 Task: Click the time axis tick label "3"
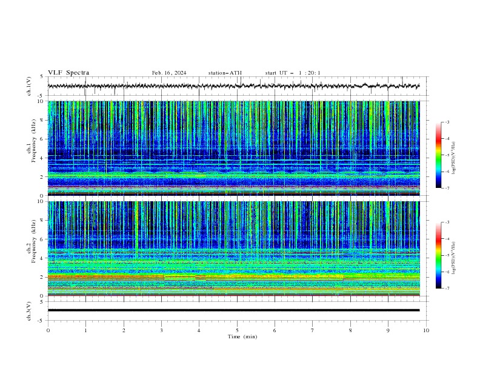click(x=161, y=330)
